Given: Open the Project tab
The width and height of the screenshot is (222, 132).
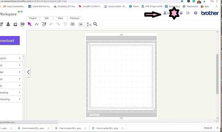Looking at the screenshot, I should pos(33,18).
